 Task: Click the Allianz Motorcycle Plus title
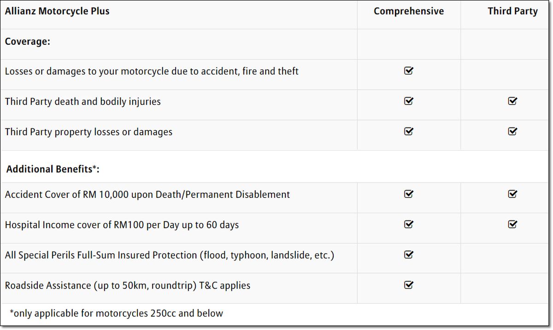pyautogui.click(x=57, y=12)
